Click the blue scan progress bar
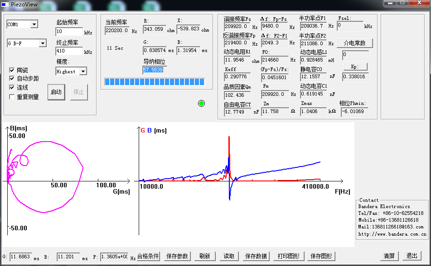Viewport: 431px width, 266px height. pyautogui.click(x=155, y=82)
